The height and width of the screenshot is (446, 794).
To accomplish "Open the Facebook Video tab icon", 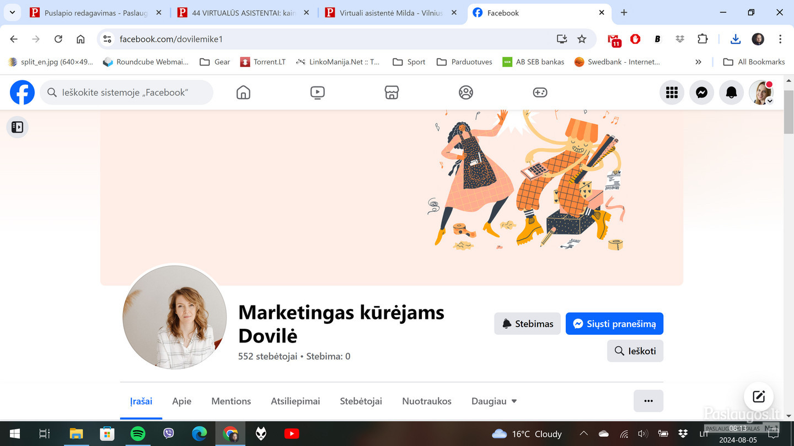I will pyautogui.click(x=318, y=93).
